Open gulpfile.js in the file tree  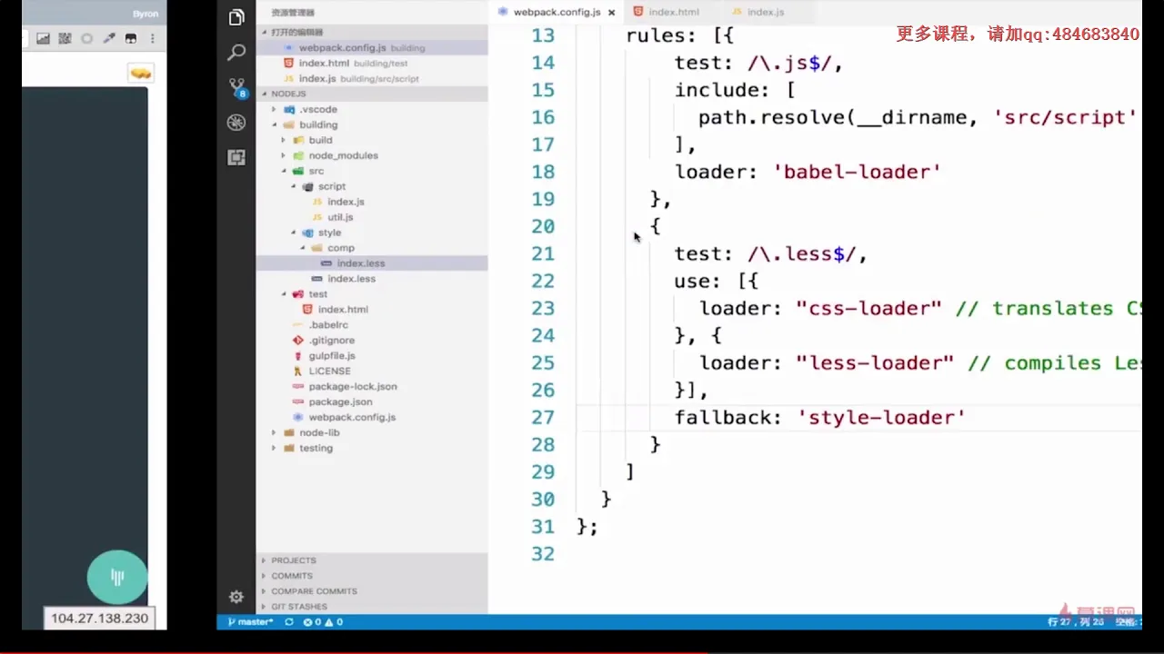(x=372, y=355)
